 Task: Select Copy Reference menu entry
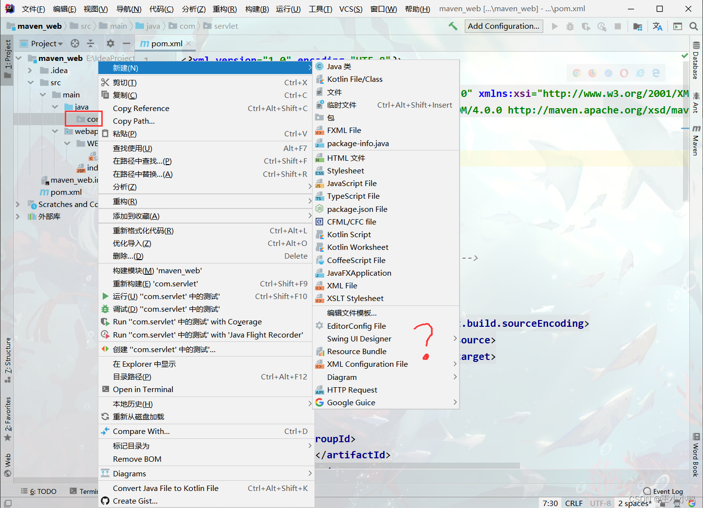coord(205,108)
